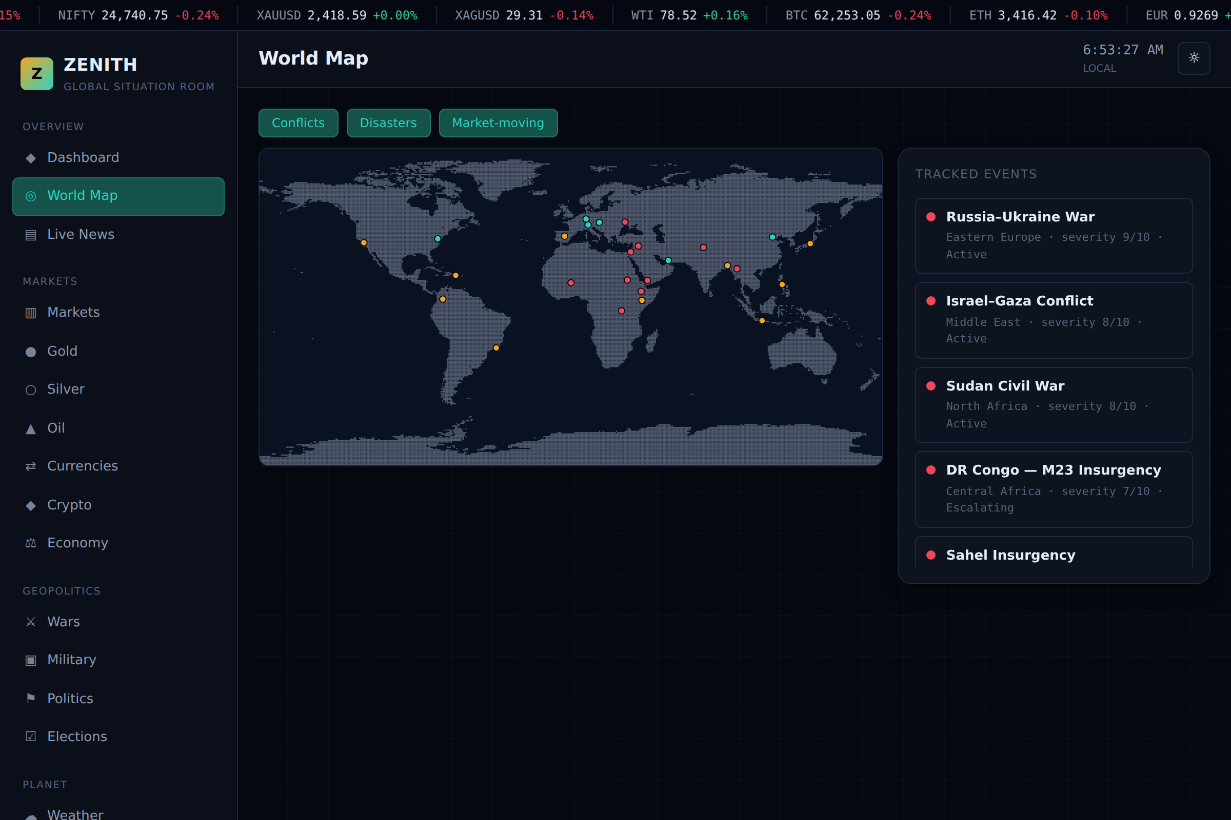Screen dimensions: 1231x820
Task: Click the teal marker in the Persian Gulf
Action: [x=668, y=260]
